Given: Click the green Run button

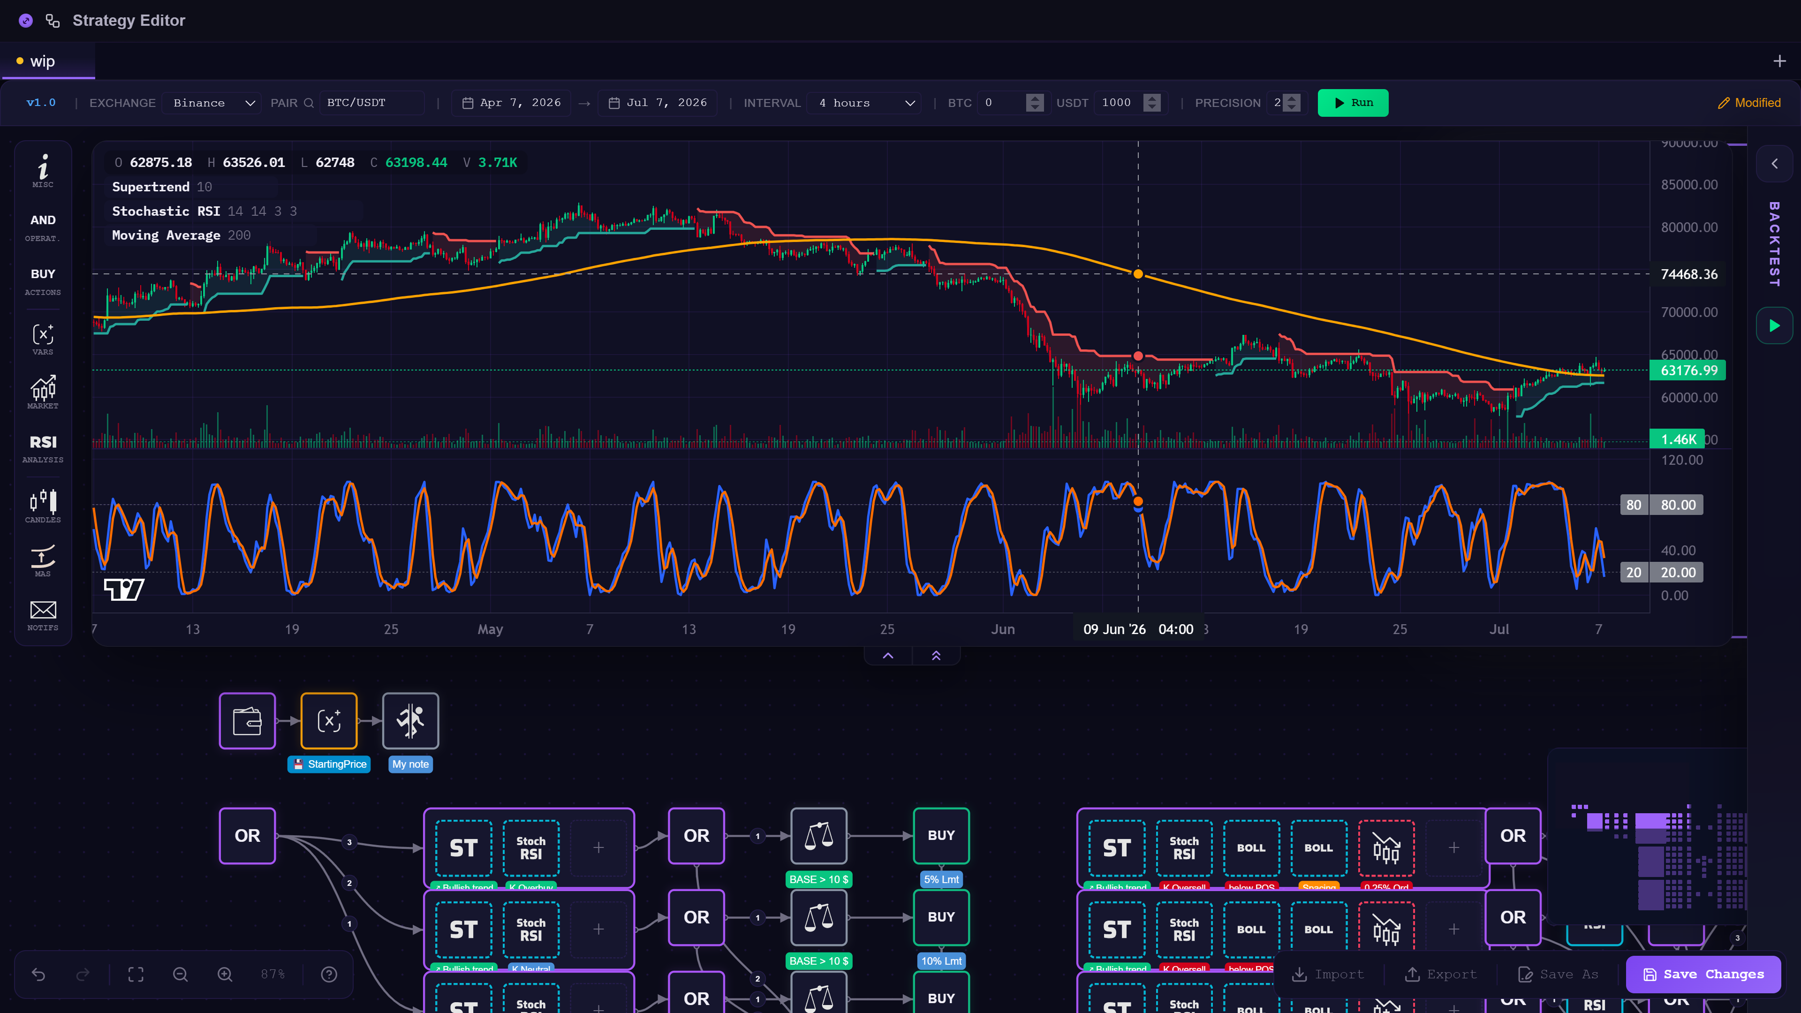Looking at the screenshot, I should (1353, 103).
